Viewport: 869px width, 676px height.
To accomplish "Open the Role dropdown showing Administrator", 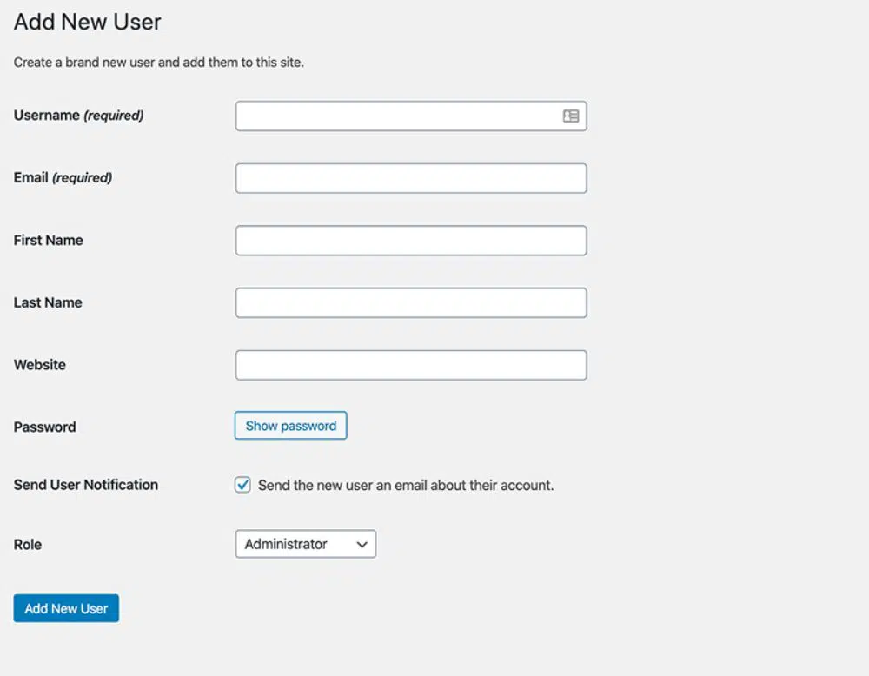I will tap(295, 544).
